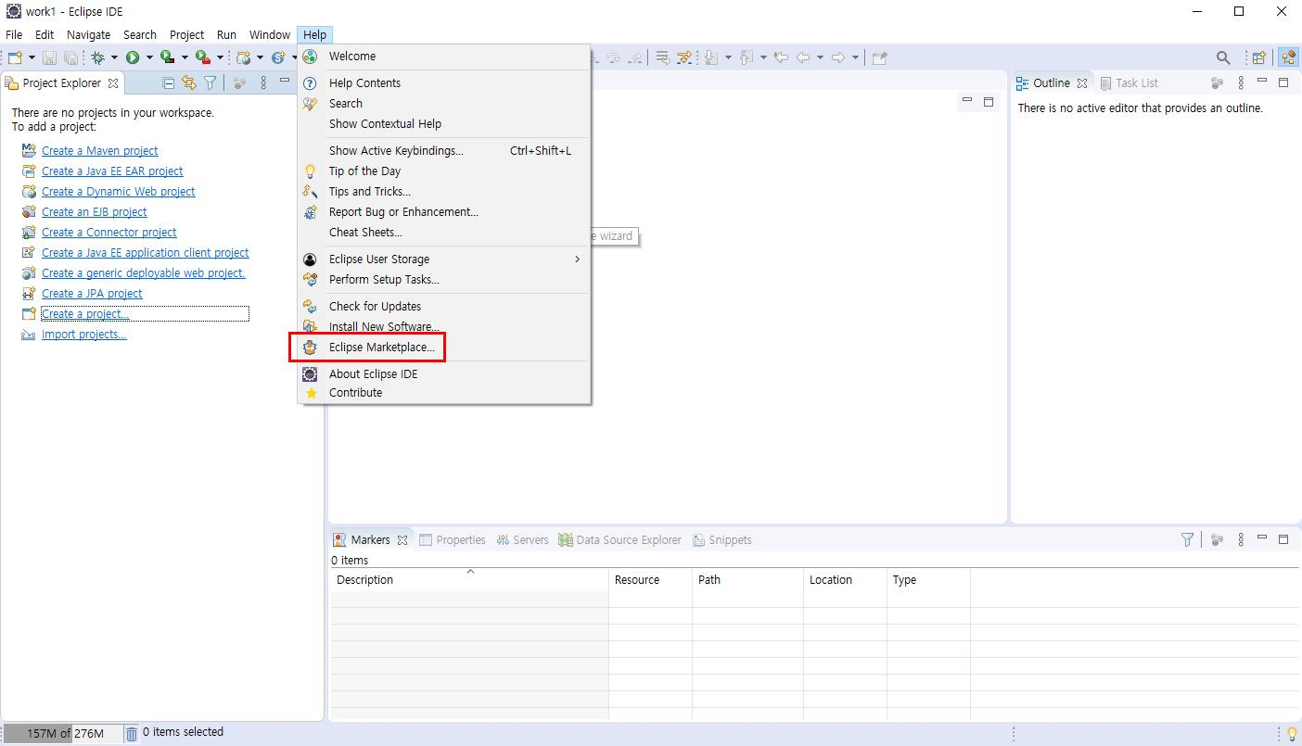Close the Outline view tab
Screen dimensions: 1302x746
point(1081,83)
